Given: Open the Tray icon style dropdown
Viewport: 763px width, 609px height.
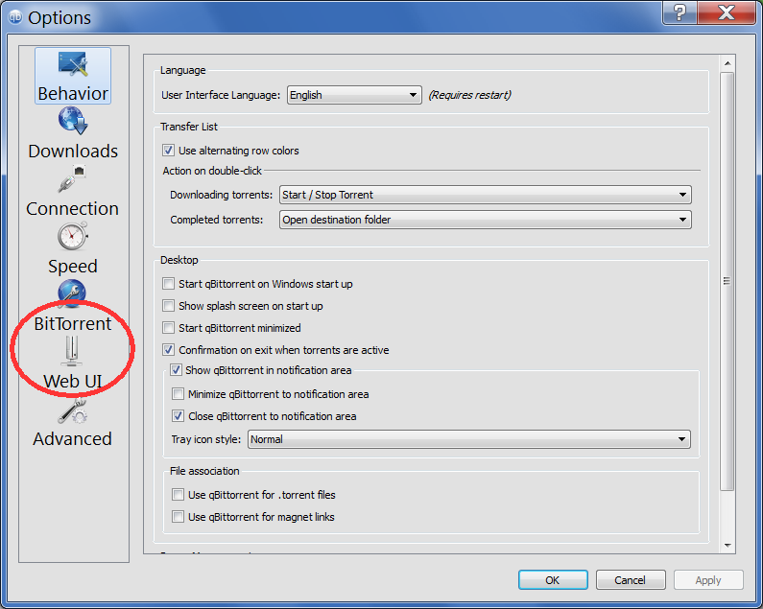Looking at the screenshot, I should pos(469,439).
